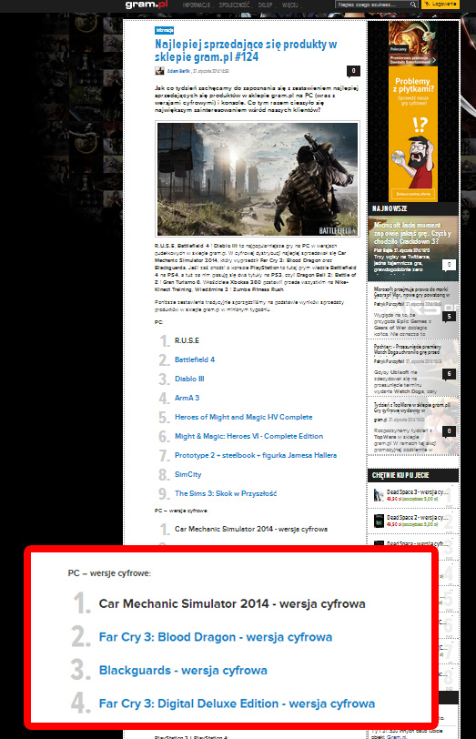Click the comment bubble showing 5 on Gears of War news
Viewport: 476px width, 739px height.
pyautogui.click(x=449, y=317)
